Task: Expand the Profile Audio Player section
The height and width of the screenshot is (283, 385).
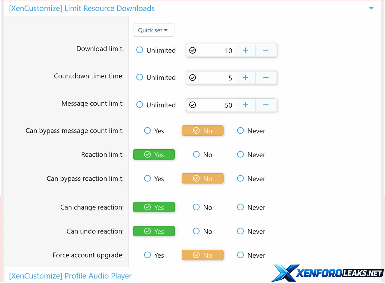Action: (x=70, y=276)
